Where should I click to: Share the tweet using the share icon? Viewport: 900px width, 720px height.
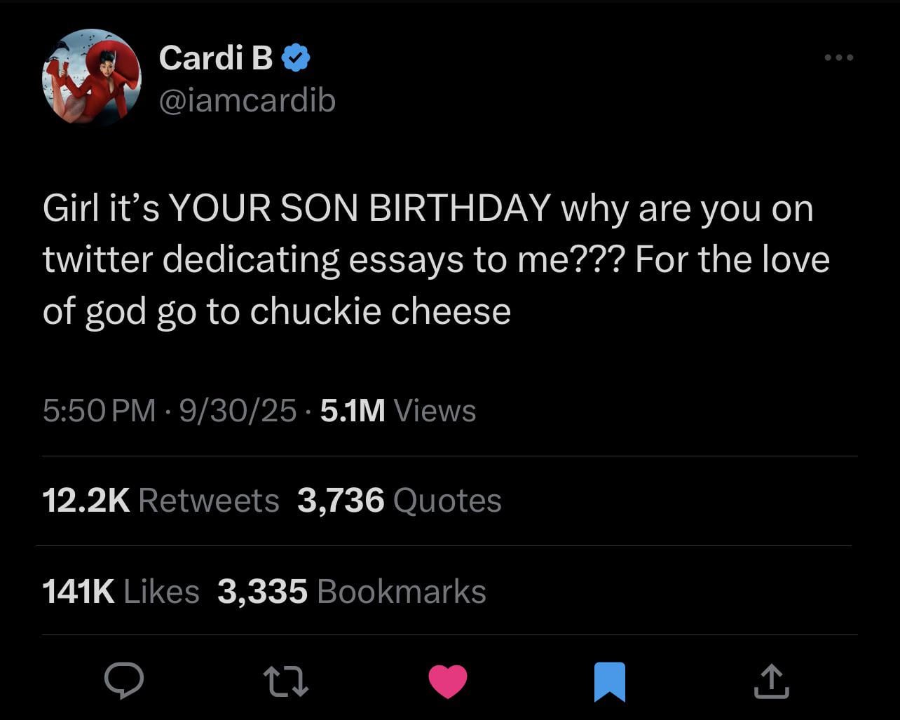771,681
